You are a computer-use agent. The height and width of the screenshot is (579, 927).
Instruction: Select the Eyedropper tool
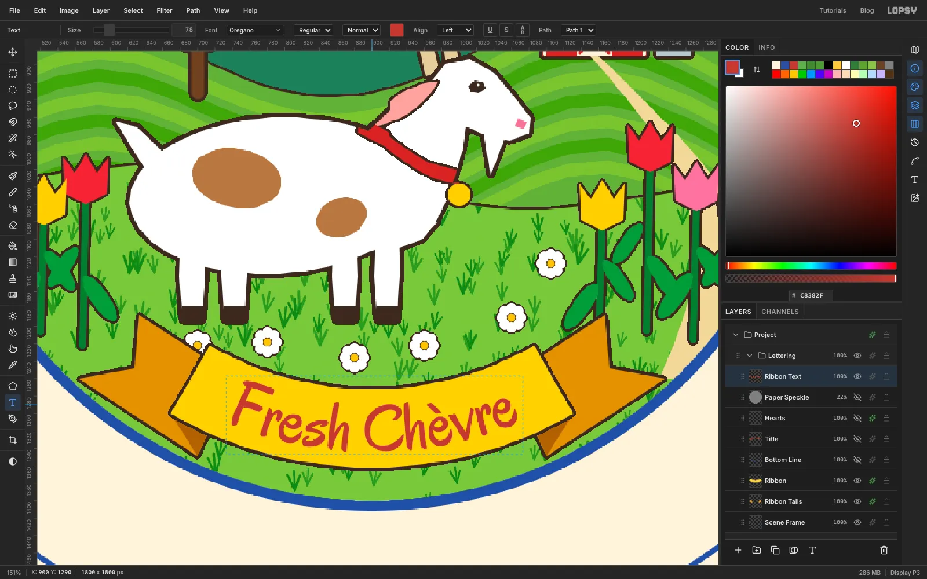(13, 365)
